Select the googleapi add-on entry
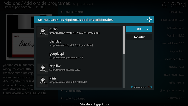 80,57
